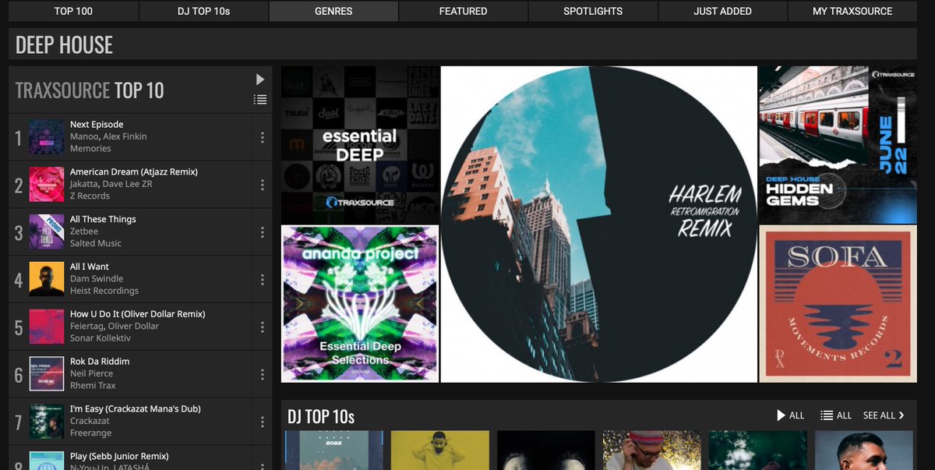
Task: Switch to the Genres tab
Action: 333,11
